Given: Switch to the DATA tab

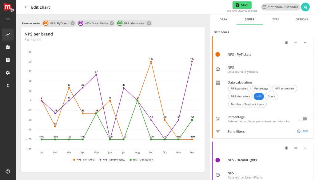Looking at the screenshot, I should pyautogui.click(x=223, y=19).
